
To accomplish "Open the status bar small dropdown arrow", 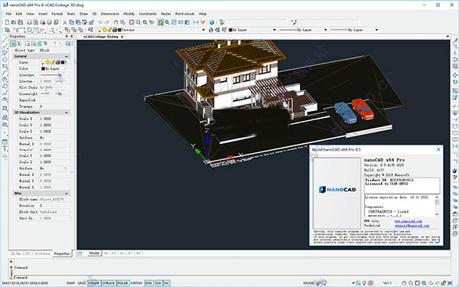I will 353,283.
